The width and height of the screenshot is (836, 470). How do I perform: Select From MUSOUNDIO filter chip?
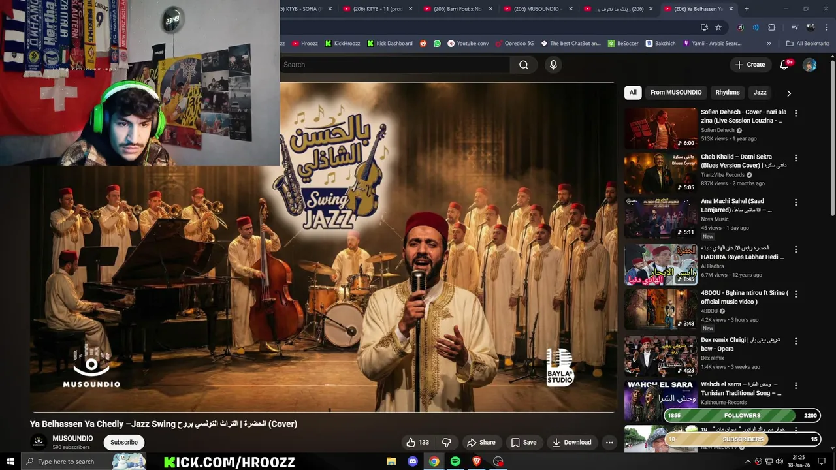pos(676,93)
